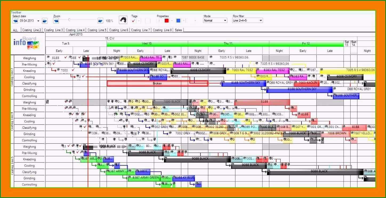Screen dimensions: 386x198
Task: Open dropdown next to blue color swatch
Action: pos(183,21)
